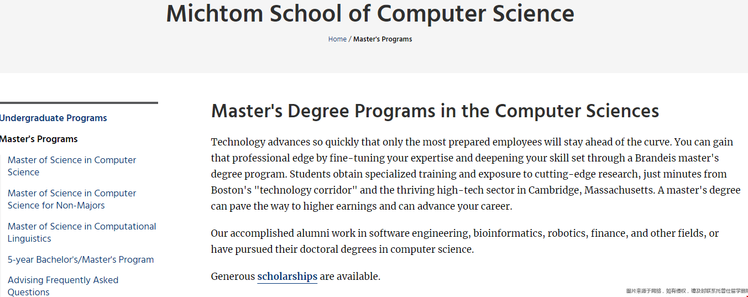Go to 5-year Bachelor's/Master's Program

coord(81,259)
